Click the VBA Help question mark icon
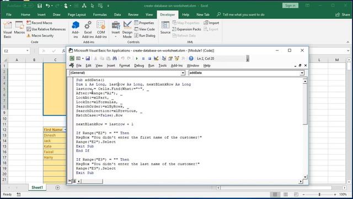 coord(191,59)
